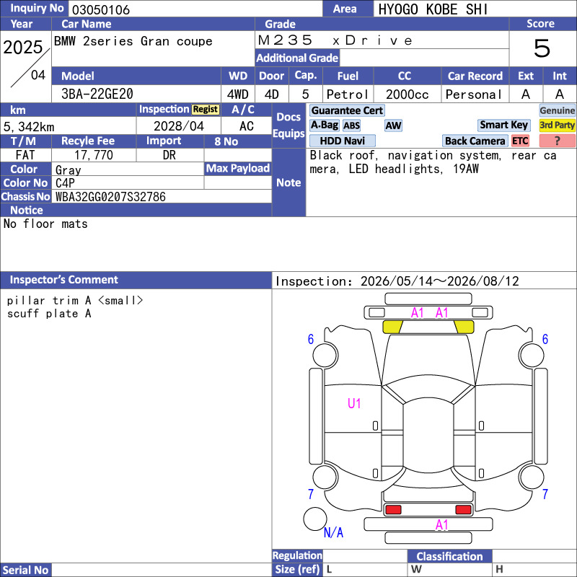Click the Car Record value Personal
This screenshot has height=577, width=577.
coord(474,94)
